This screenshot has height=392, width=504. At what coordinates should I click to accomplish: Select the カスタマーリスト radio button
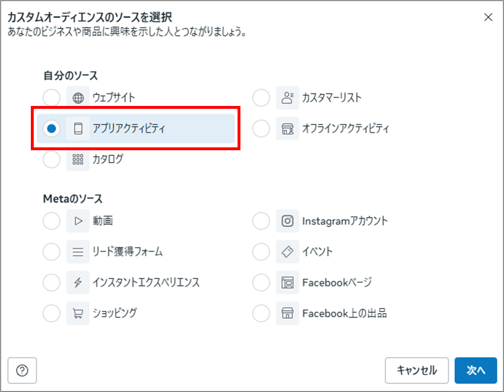[x=261, y=98]
